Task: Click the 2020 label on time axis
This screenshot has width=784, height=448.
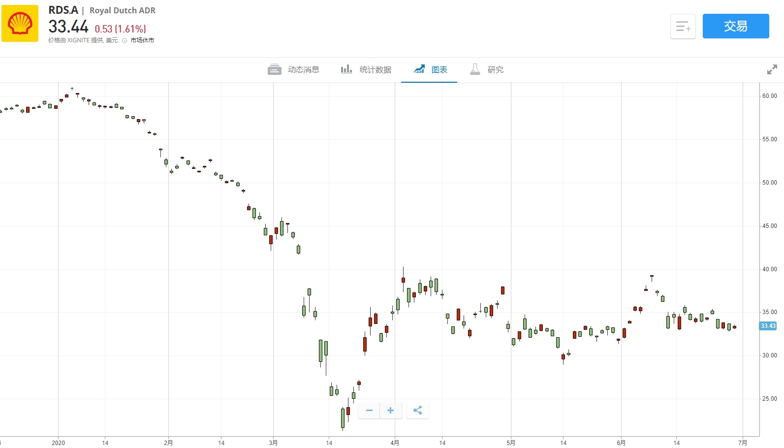Action: tap(58, 443)
